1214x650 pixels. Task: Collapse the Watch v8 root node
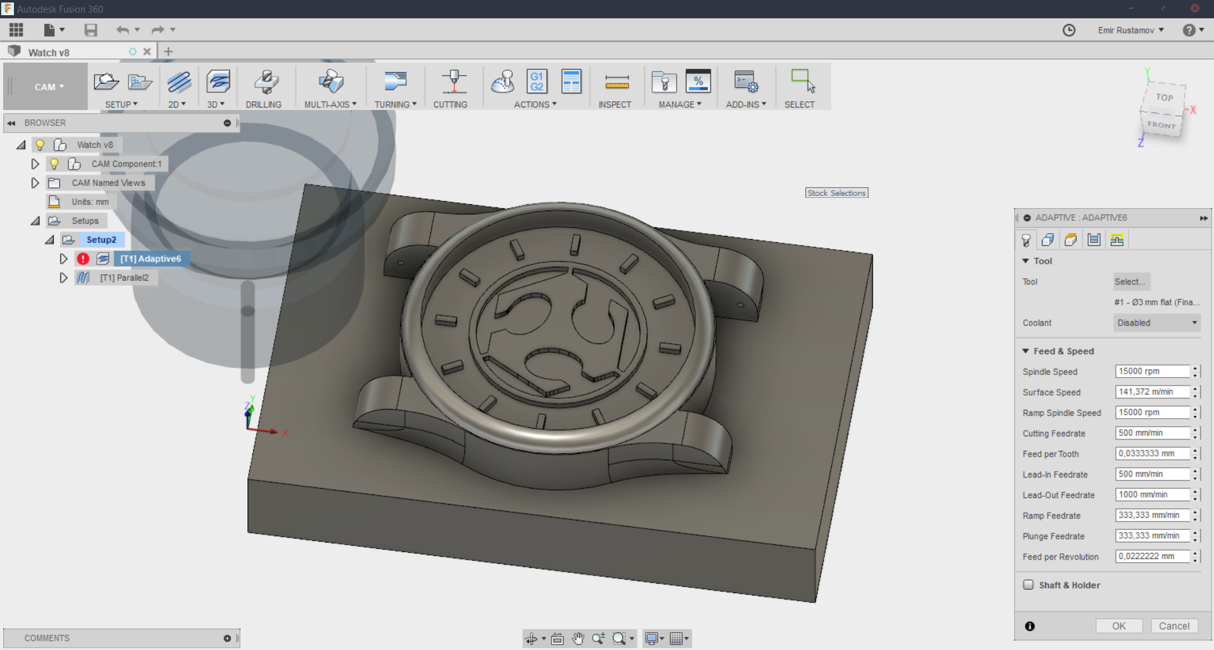21,145
